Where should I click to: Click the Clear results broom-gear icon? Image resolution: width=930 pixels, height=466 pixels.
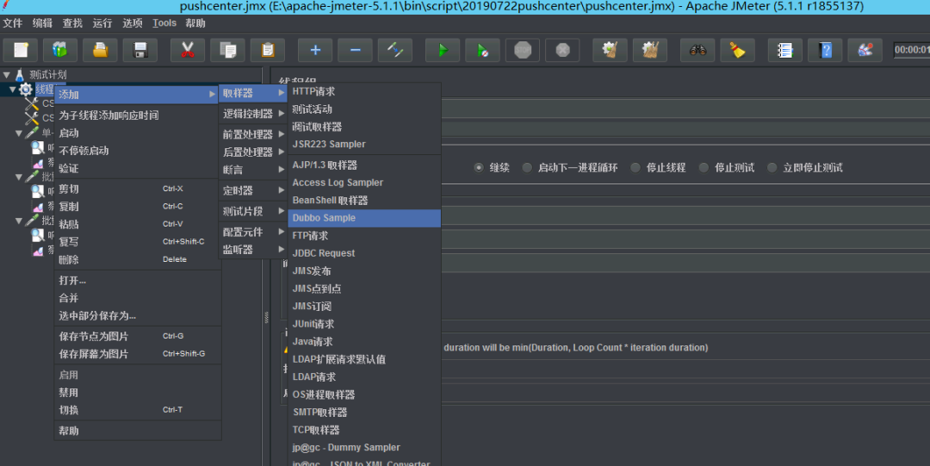(x=610, y=50)
